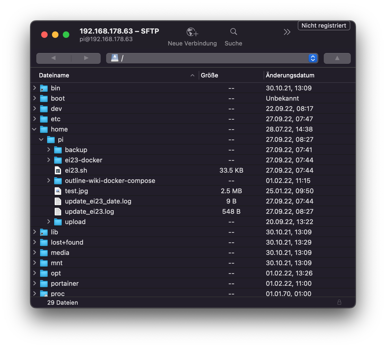Expand the backup folder
This screenshot has height=348, width=386.
[49, 150]
